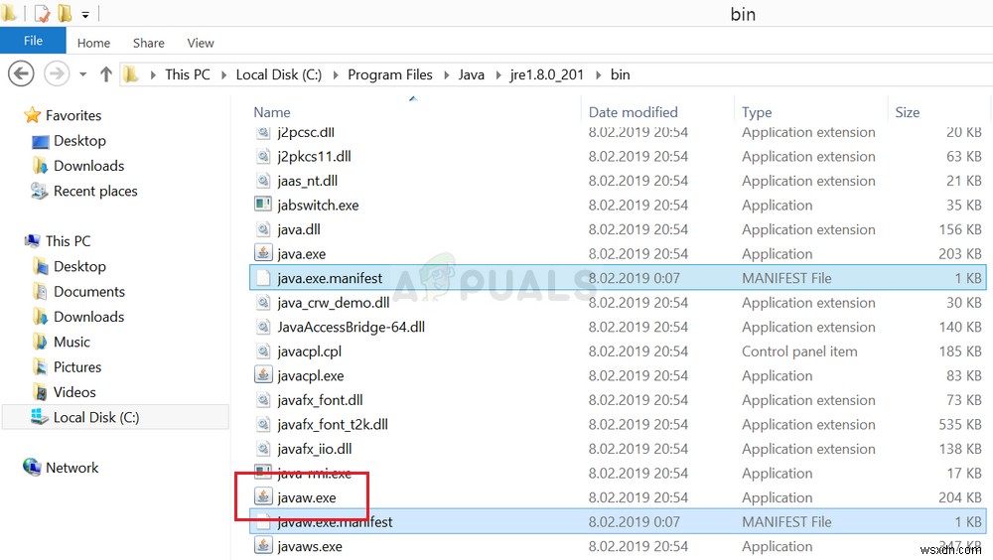
Task: Expand chevron after Local Disk (C:) breadcrumb
Action: click(335, 75)
